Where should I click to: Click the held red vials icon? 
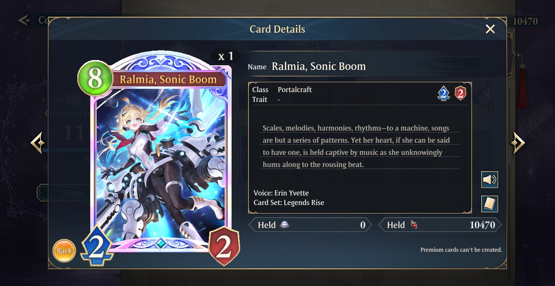pyautogui.click(x=414, y=225)
